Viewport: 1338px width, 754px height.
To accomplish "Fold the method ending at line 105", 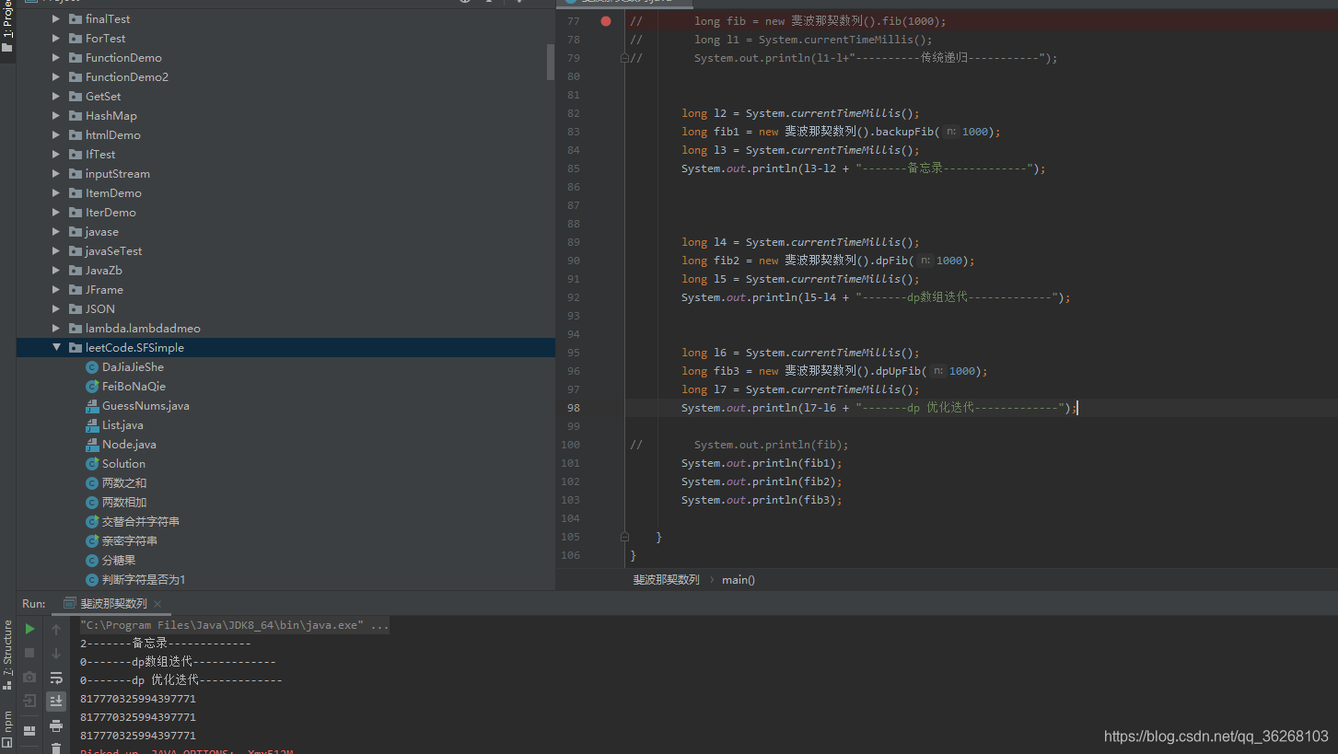I will click(624, 537).
